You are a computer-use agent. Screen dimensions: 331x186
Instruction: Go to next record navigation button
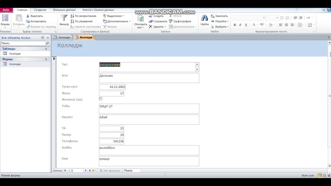point(86,171)
